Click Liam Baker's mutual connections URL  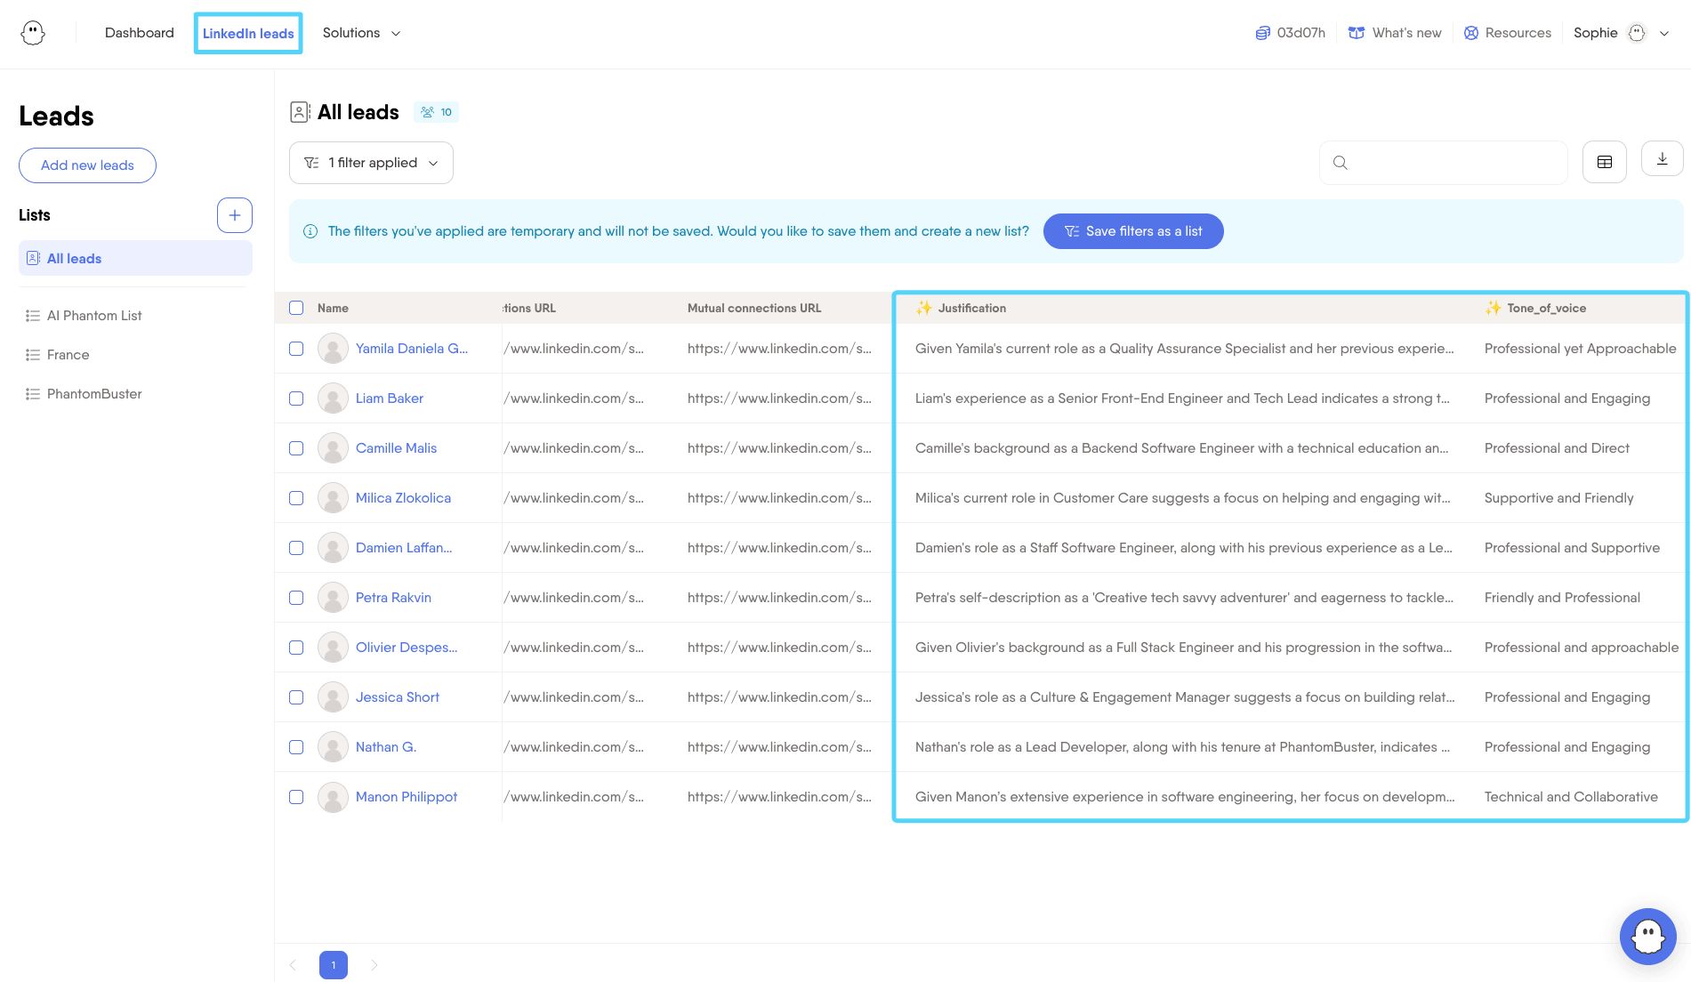point(779,398)
